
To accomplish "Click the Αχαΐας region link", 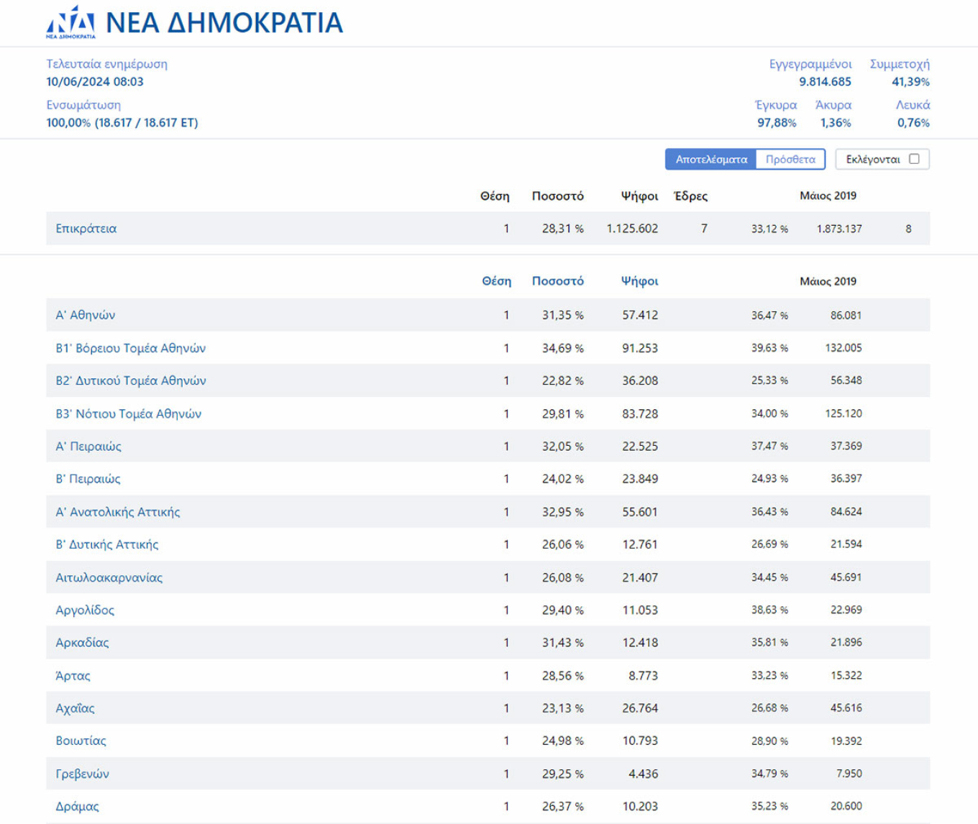I will pos(76,708).
